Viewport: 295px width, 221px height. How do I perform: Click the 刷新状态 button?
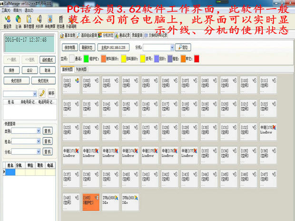[x=87, y=48]
